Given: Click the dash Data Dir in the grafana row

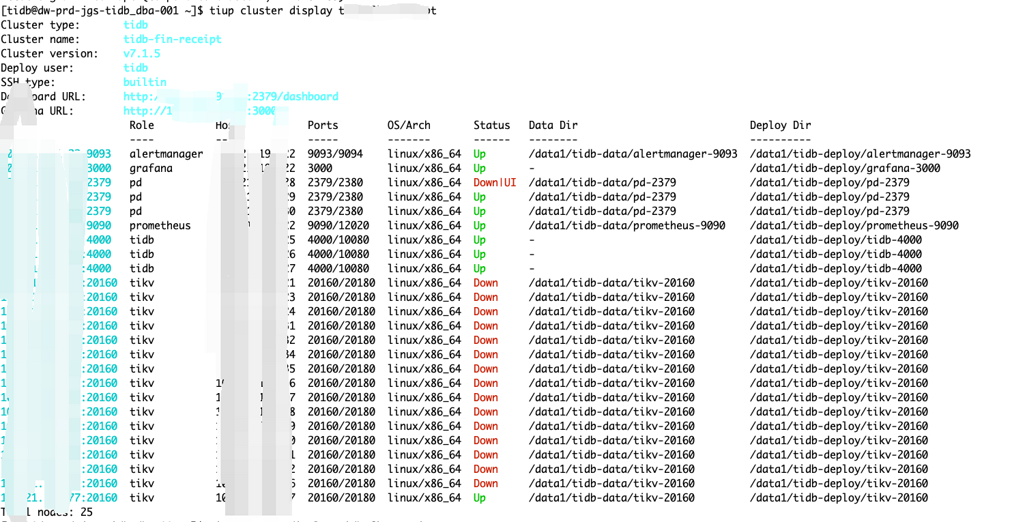Looking at the screenshot, I should click(532, 169).
